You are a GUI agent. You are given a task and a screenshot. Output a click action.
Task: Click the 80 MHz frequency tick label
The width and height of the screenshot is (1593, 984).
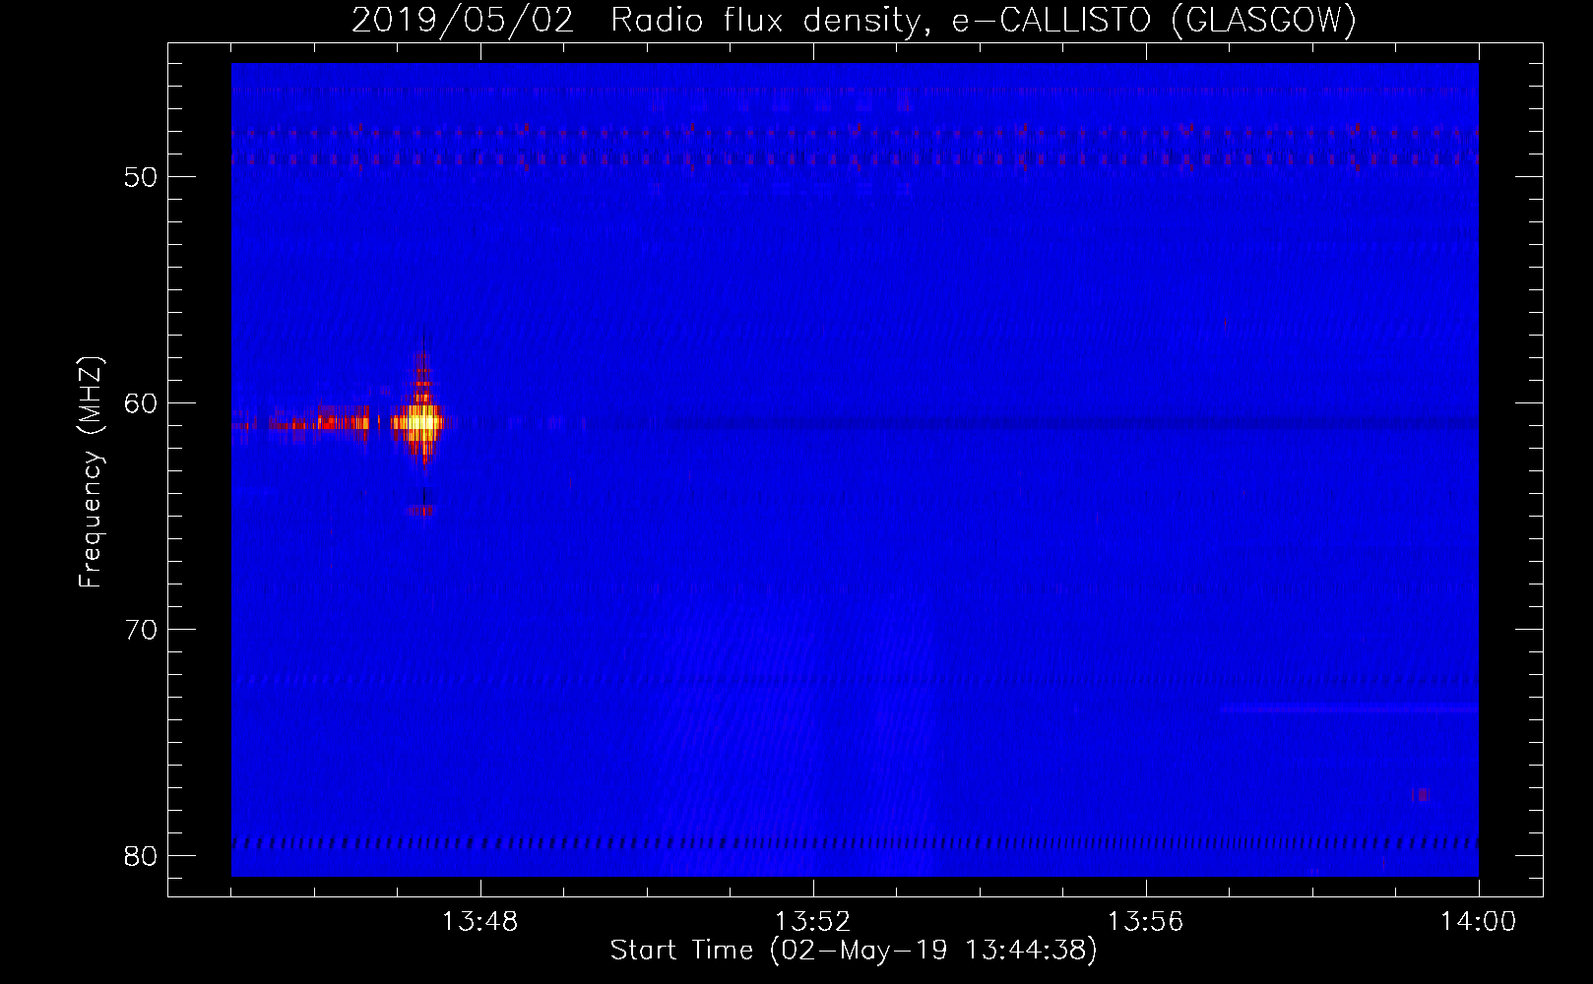(142, 856)
